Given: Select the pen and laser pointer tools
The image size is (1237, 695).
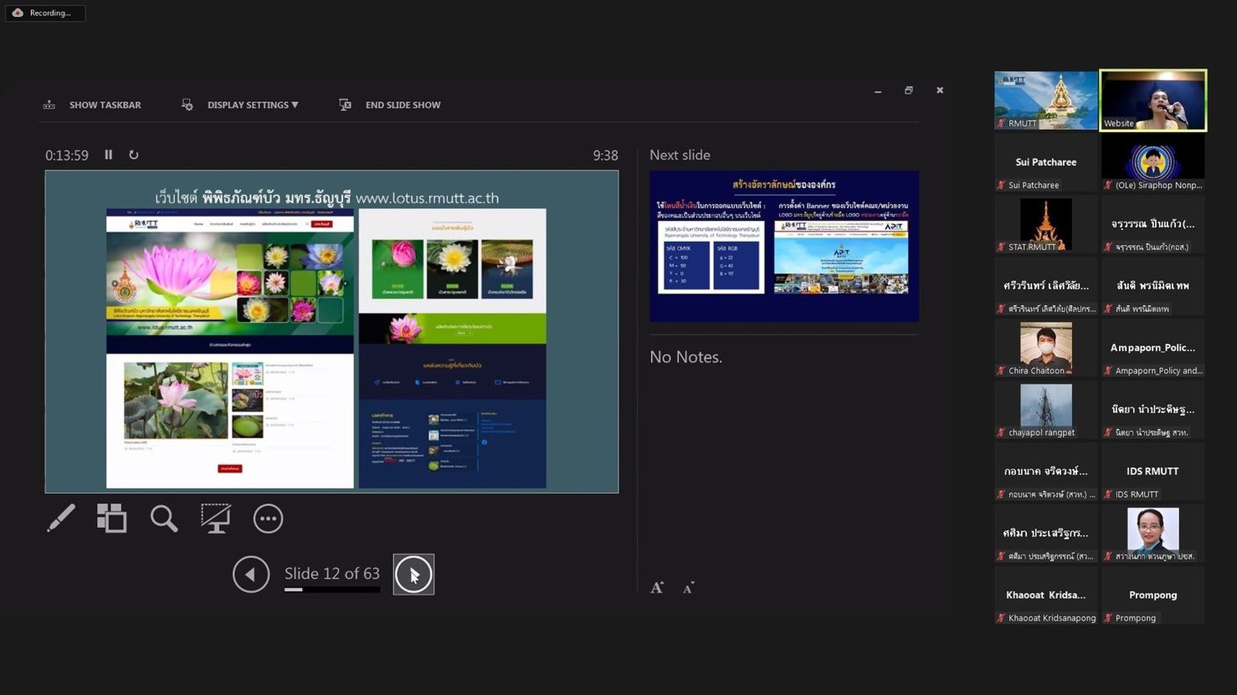Looking at the screenshot, I should pos(61,518).
